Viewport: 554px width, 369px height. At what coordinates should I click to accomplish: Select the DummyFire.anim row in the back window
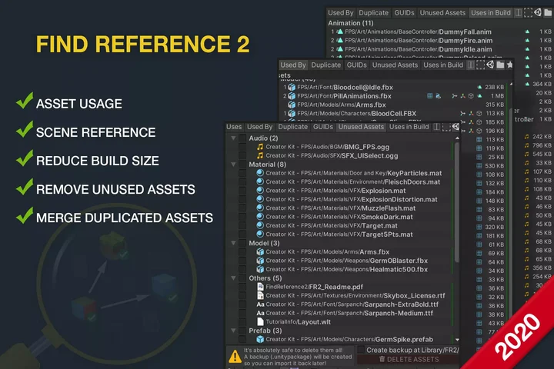click(x=440, y=40)
